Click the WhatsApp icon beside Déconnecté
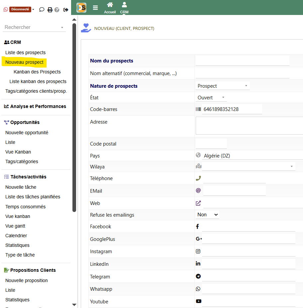Screen dimensions: 303x308 pos(6,10)
